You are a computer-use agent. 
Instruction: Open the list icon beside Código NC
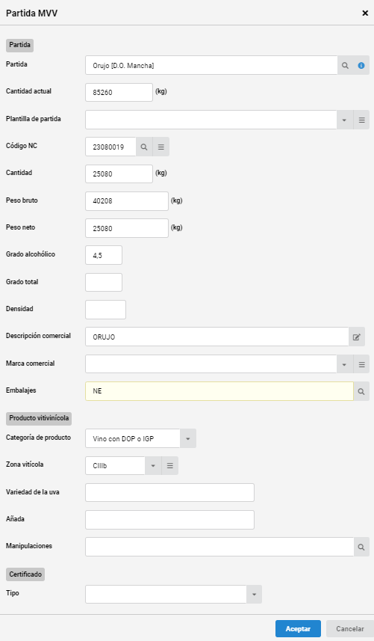pyautogui.click(x=161, y=147)
